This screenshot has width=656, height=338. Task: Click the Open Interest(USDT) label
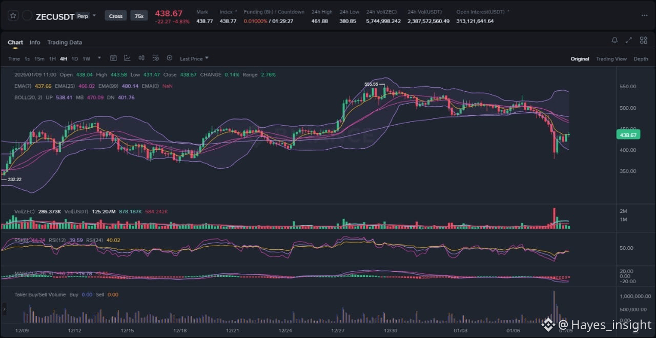[x=481, y=12]
